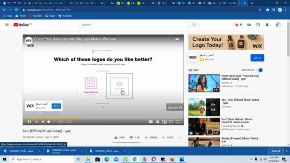Close the downloads bar

[286, 151]
